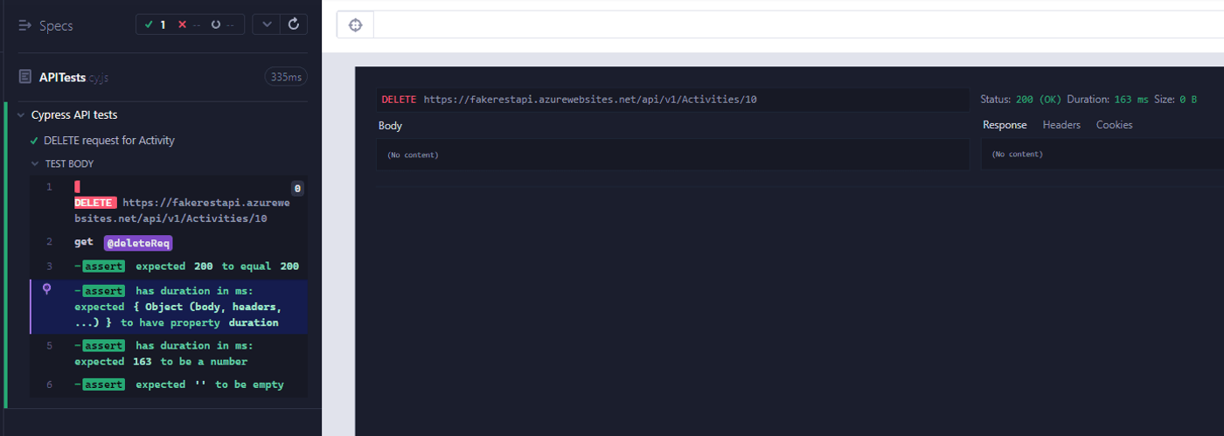The image size is (1224, 436).
Task: Select assert to have property duration
Action: point(168,307)
